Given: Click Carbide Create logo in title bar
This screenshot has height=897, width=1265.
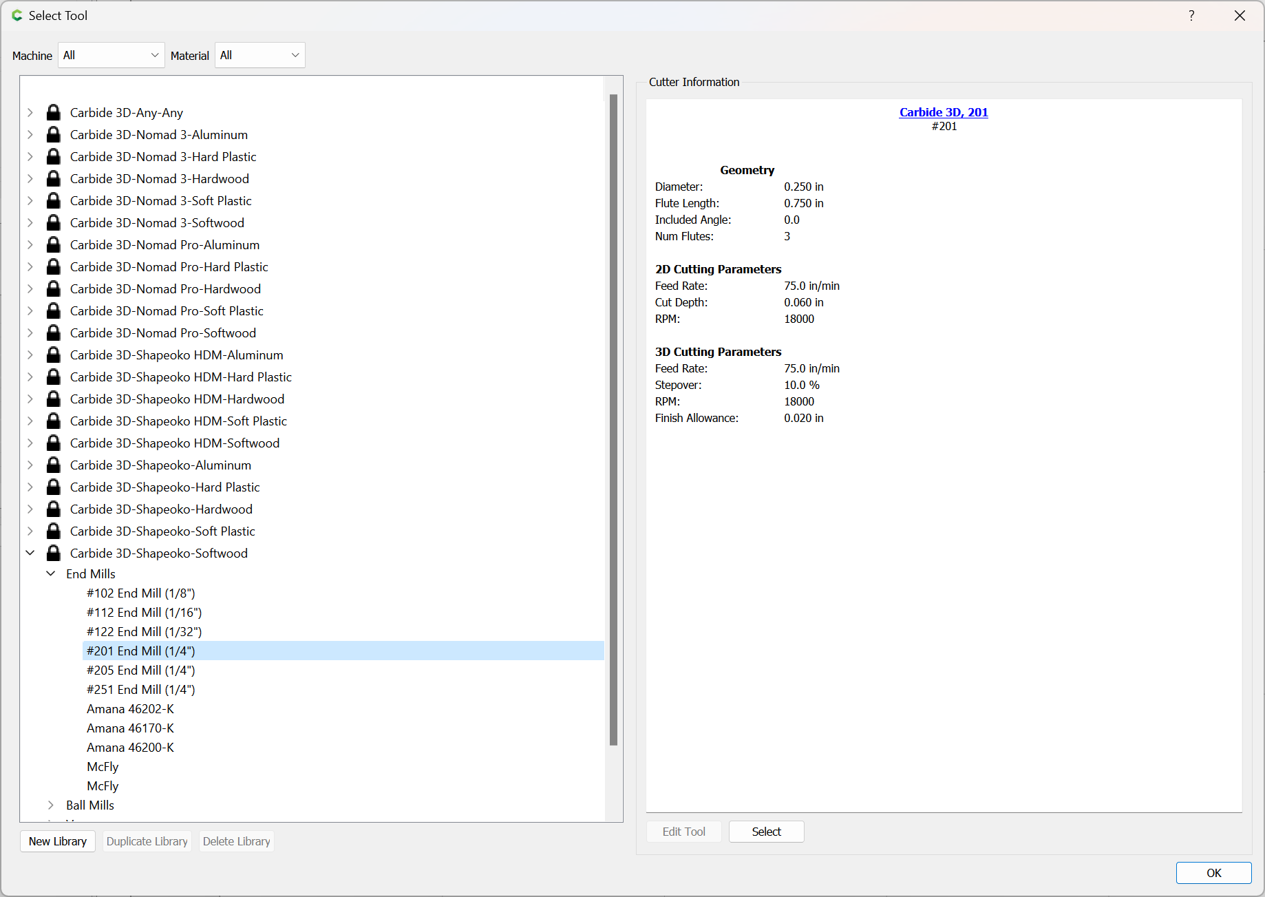Looking at the screenshot, I should coord(17,15).
